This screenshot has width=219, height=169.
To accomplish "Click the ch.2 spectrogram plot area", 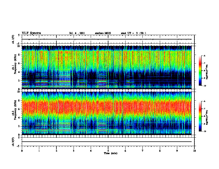I will click(107, 113).
